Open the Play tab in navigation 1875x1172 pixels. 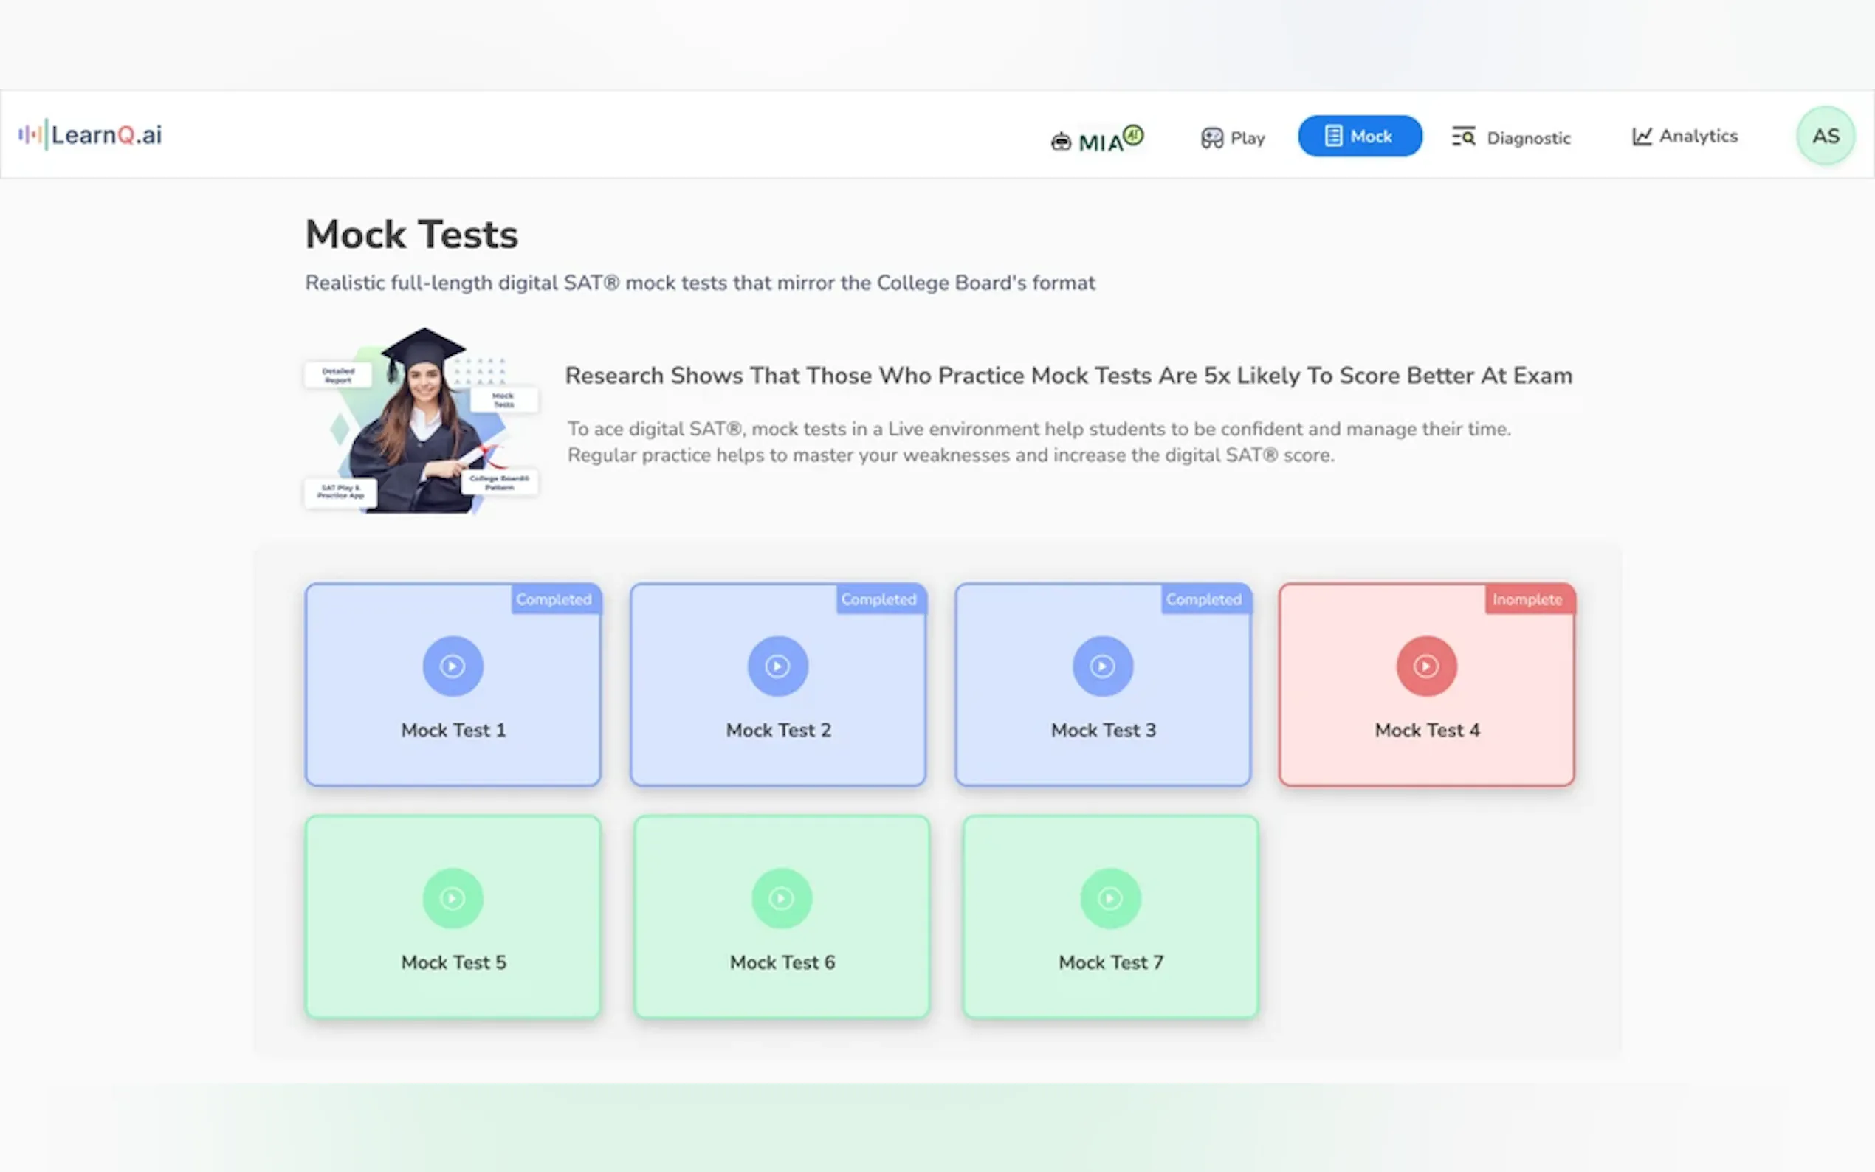click(1233, 138)
